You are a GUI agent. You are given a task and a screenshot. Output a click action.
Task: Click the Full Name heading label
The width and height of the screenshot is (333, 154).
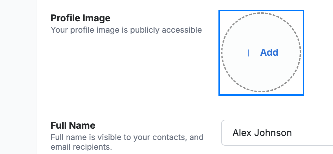pyautogui.click(x=73, y=125)
